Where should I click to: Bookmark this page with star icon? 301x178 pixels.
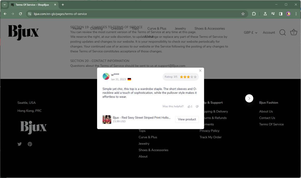coord(243,14)
